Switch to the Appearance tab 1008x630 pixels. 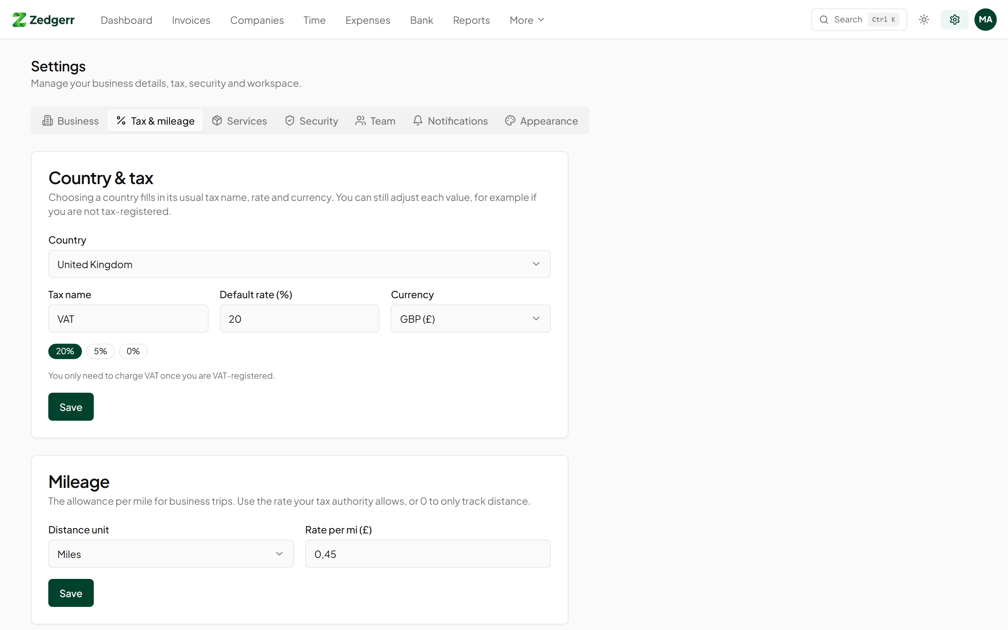pyautogui.click(x=541, y=121)
